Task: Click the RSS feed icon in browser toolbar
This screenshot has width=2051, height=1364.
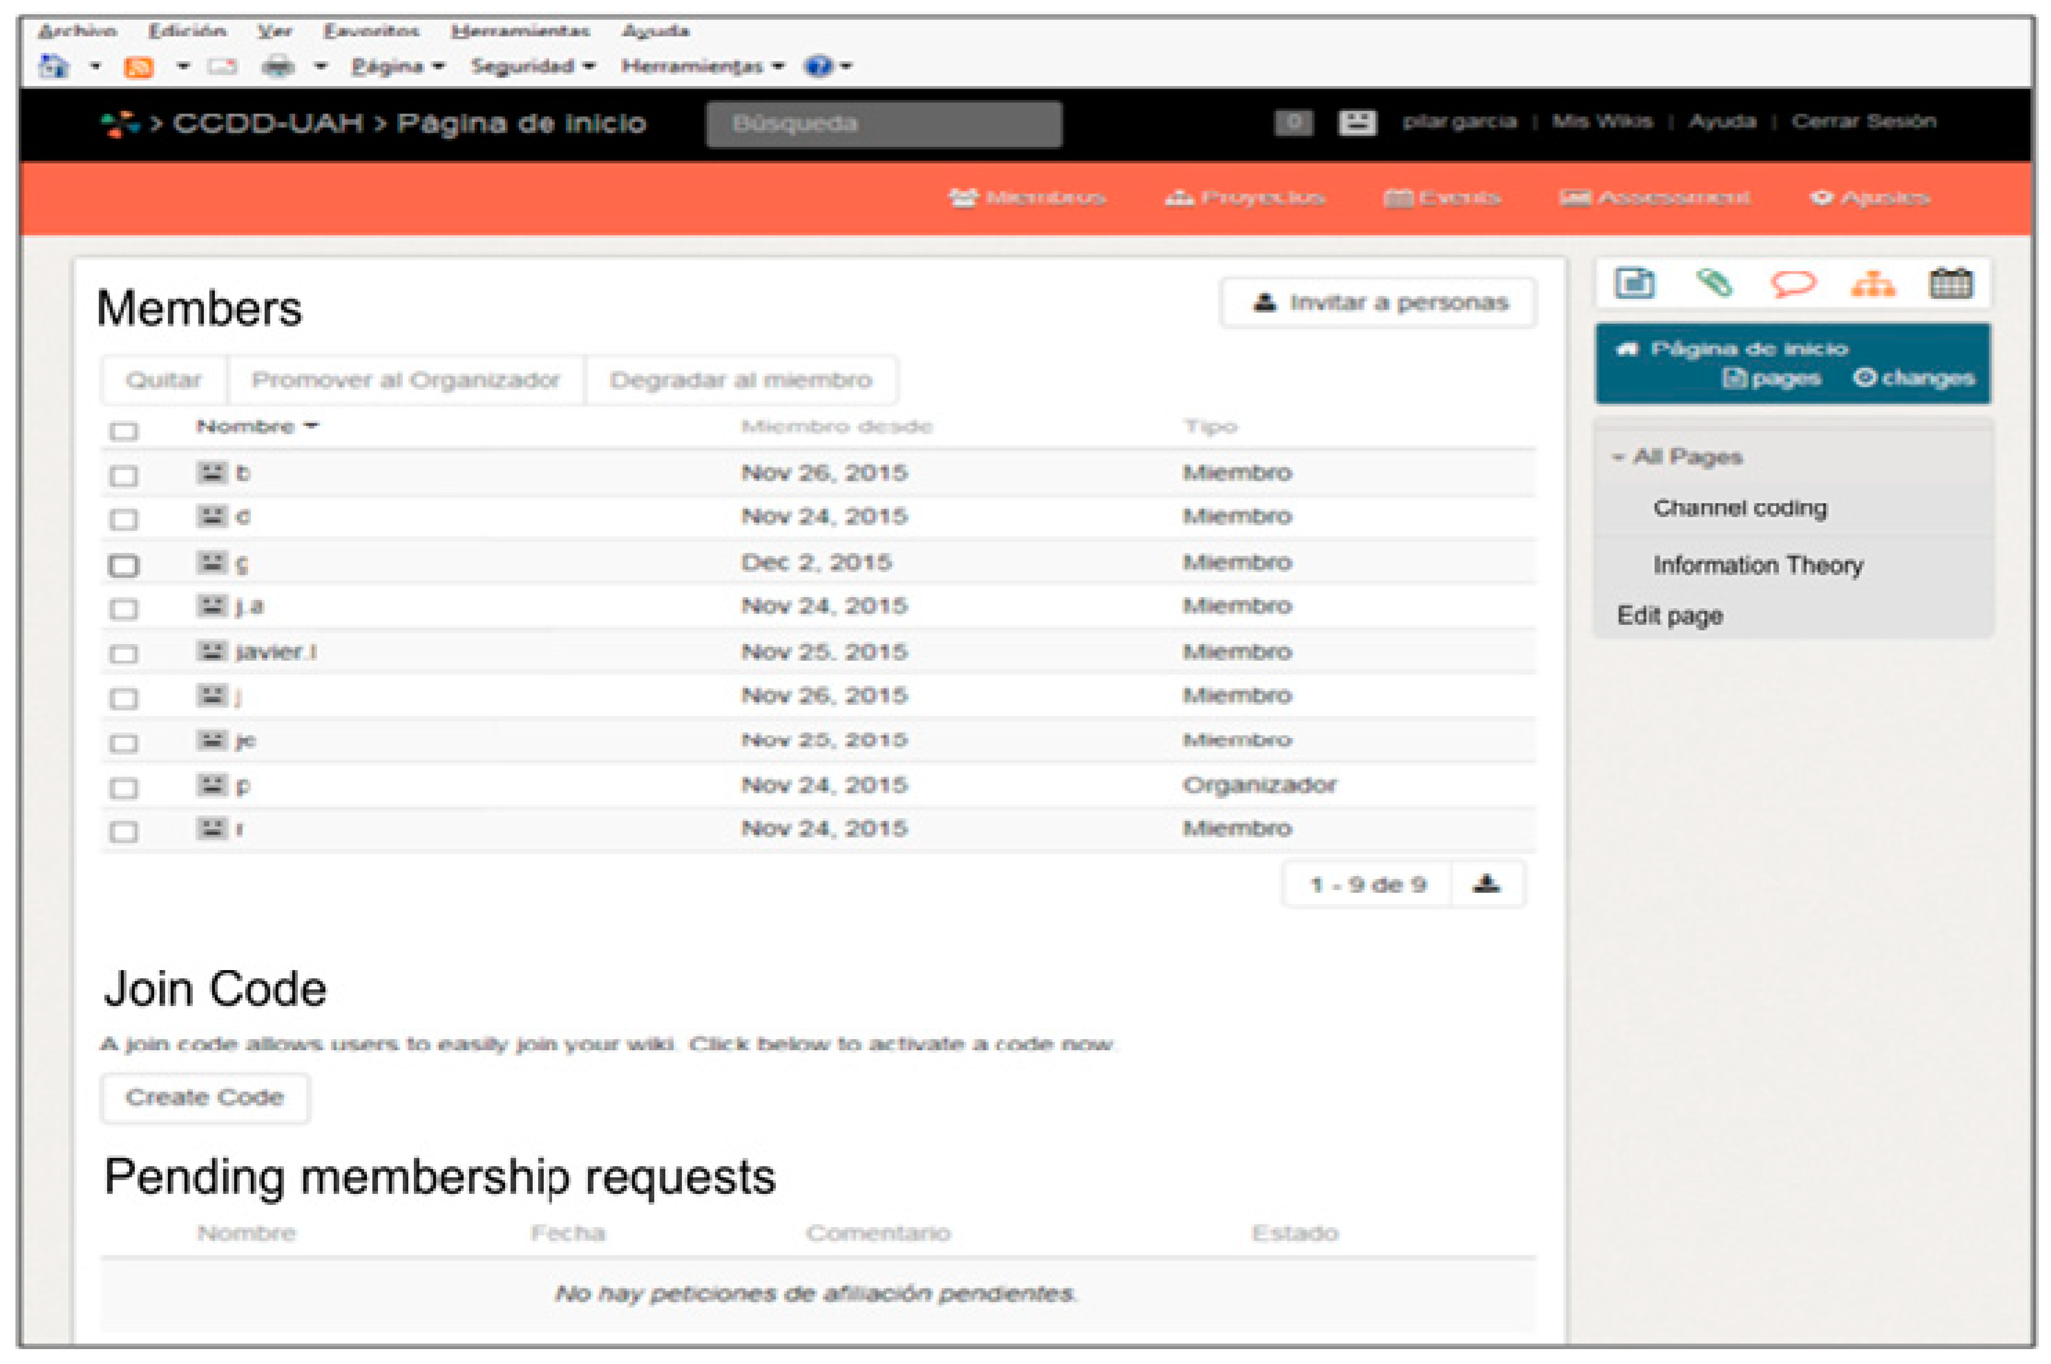Action: tap(139, 67)
